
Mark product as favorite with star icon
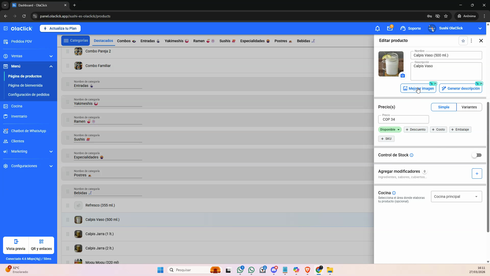463,41
